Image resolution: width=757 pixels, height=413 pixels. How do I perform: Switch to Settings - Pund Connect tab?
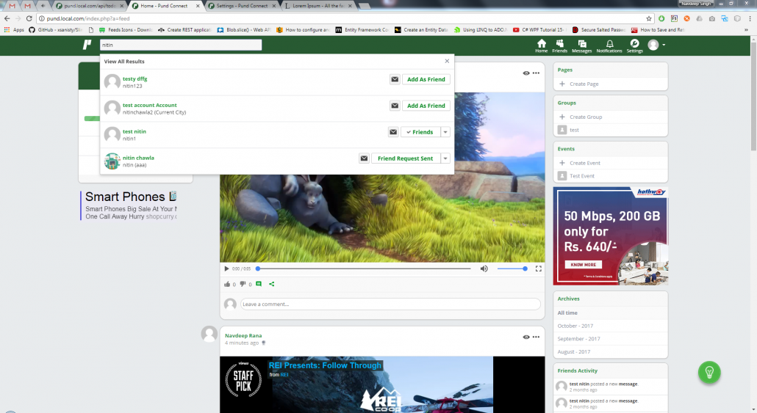pyautogui.click(x=243, y=6)
